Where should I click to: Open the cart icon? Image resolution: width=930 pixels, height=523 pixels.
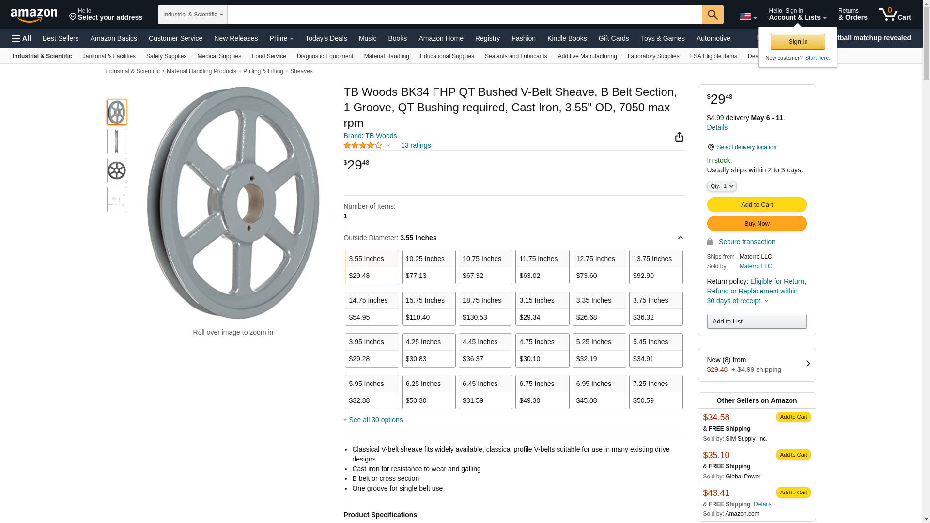click(x=895, y=15)
